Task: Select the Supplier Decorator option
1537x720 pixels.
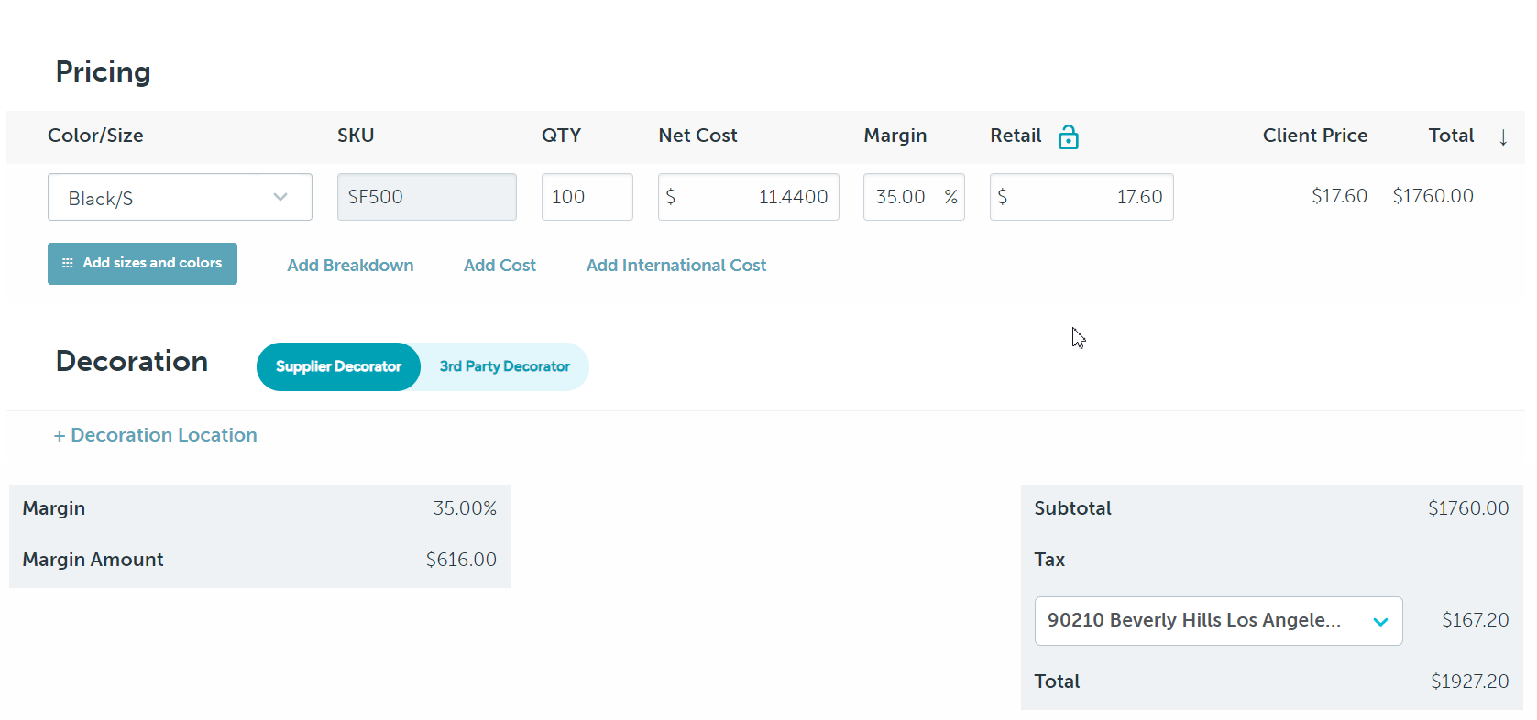Action: (338, 366)
